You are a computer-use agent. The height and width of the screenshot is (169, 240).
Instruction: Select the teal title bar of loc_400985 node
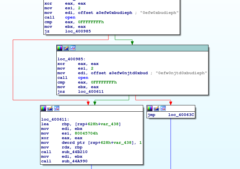(x=132, y=48)
